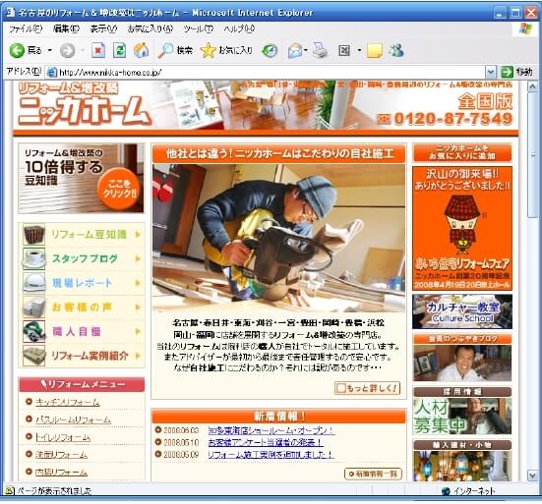The height and width of the screenshot is (504, 542).
Task: Open the ファイル(F) menu
Action: point(26,29)
